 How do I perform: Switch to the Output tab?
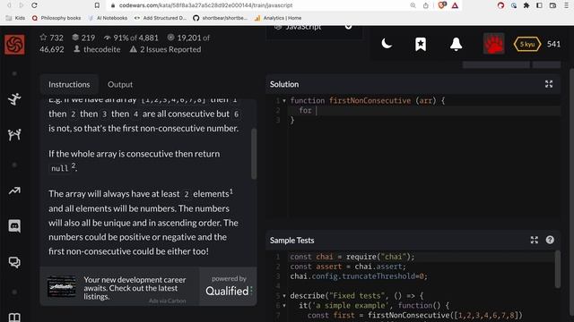(120, 84)
